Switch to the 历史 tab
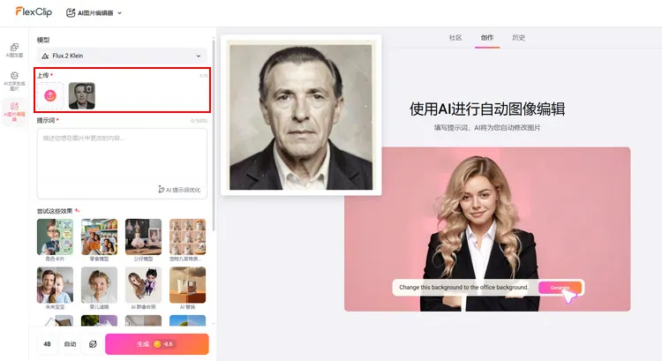 518,38
